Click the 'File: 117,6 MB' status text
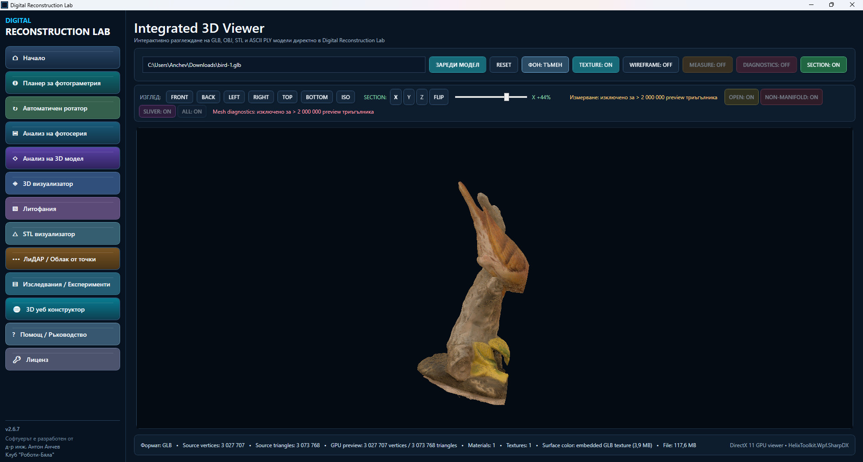Image resolution: width=863 pixels, height=462 pixels. point(679,445)
